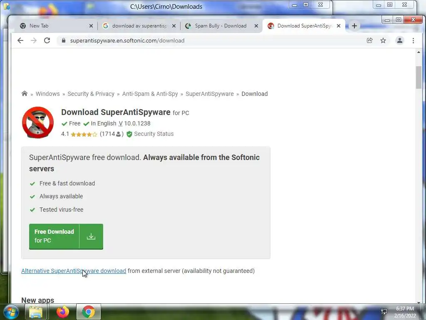Click the page scrollbar down arrow
The width and height of the screenshot is (426, 320).
tap(419, 302)
